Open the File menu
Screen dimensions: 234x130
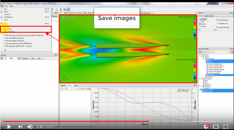click(2, 6)
